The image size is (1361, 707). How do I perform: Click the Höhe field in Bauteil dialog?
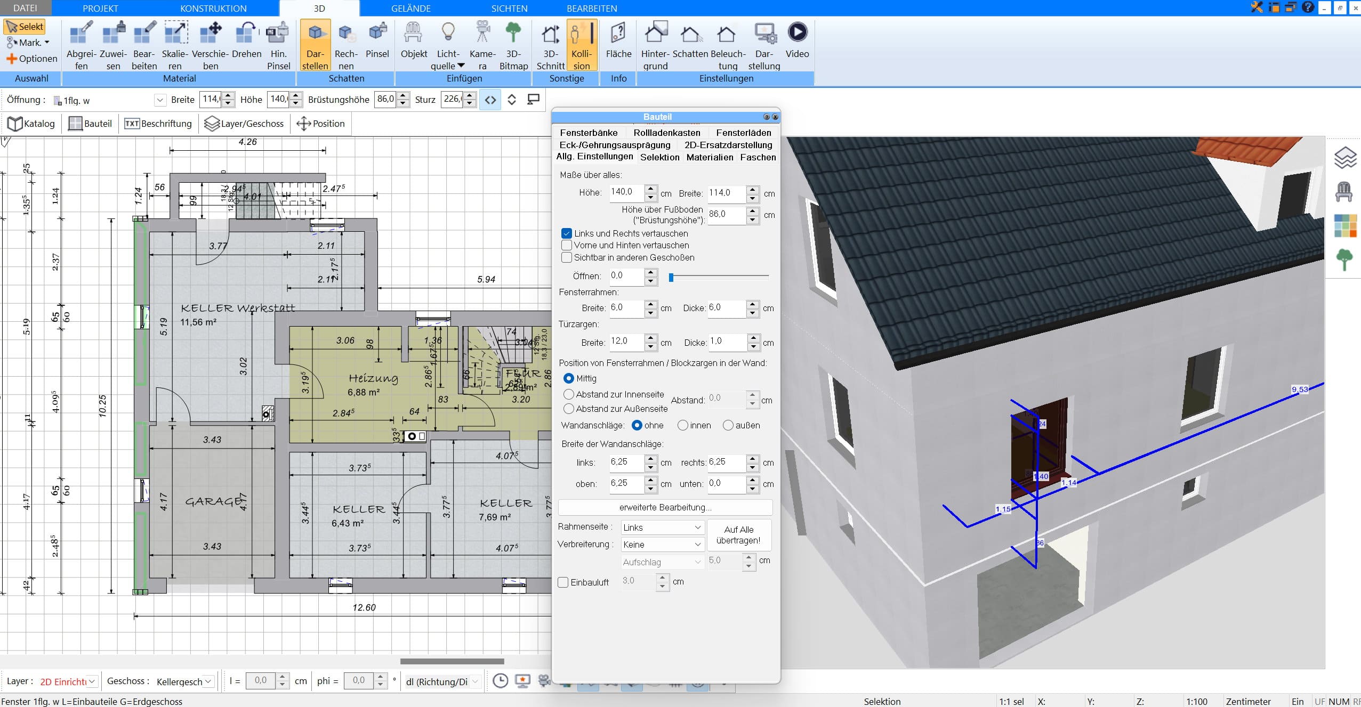pos(627,192)
